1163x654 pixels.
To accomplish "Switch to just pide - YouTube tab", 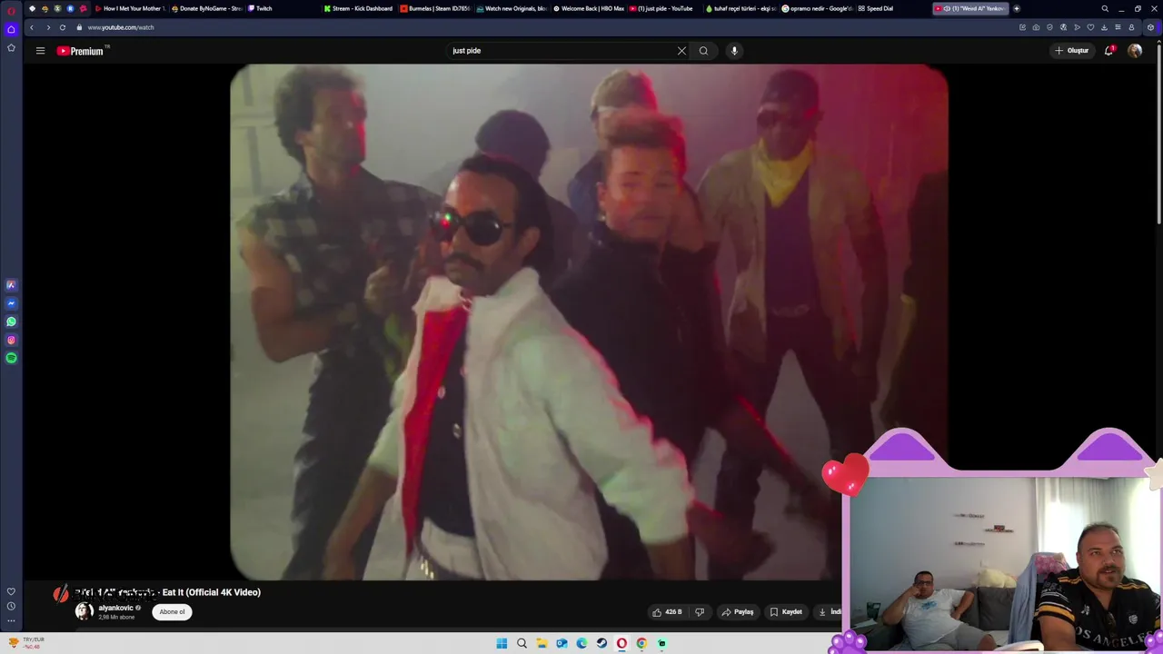I will coord(665,8).
